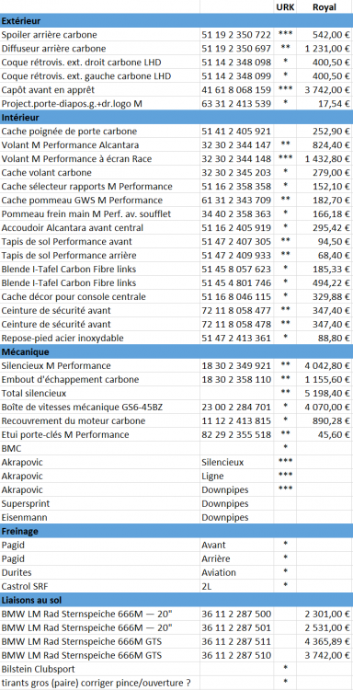Select Tapis de sol Performance avant
The width and height of the screenshot is (353, 690).
pos(100,242)
